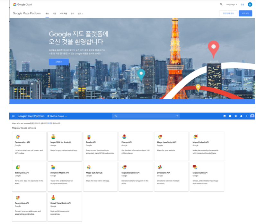
Task: Open search on Google Cloud header
Action: point(221,5)
